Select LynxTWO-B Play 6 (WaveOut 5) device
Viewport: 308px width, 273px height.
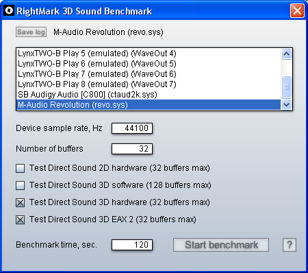pos(149,64)
